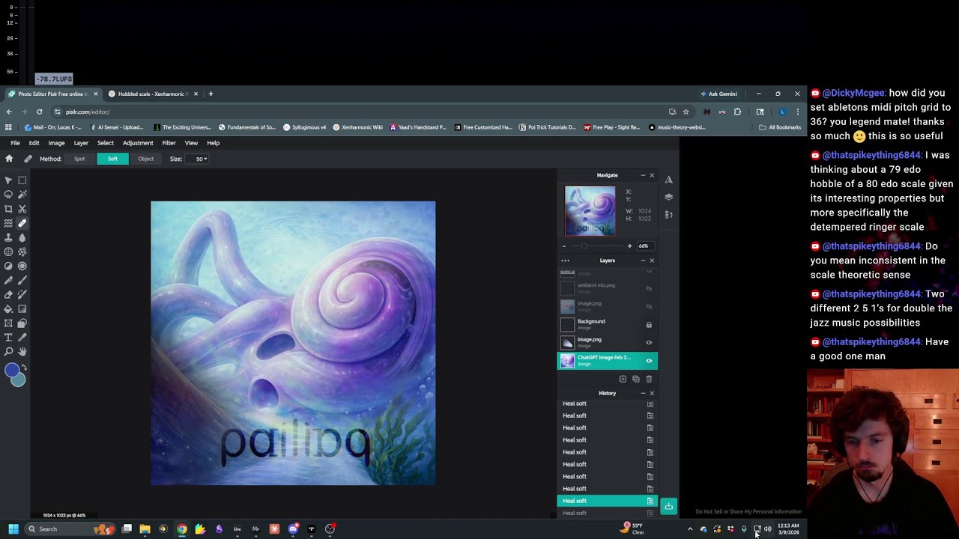Click the pixlr.com/editor address bar
Image resolution: width=959 pixels, height=539 pixels.
click(x=360, y=112)
